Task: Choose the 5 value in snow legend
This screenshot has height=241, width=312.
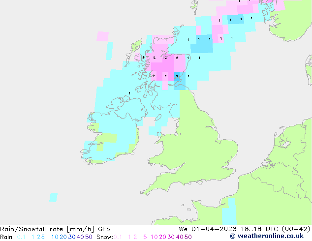Action: (x=145, y=237)
